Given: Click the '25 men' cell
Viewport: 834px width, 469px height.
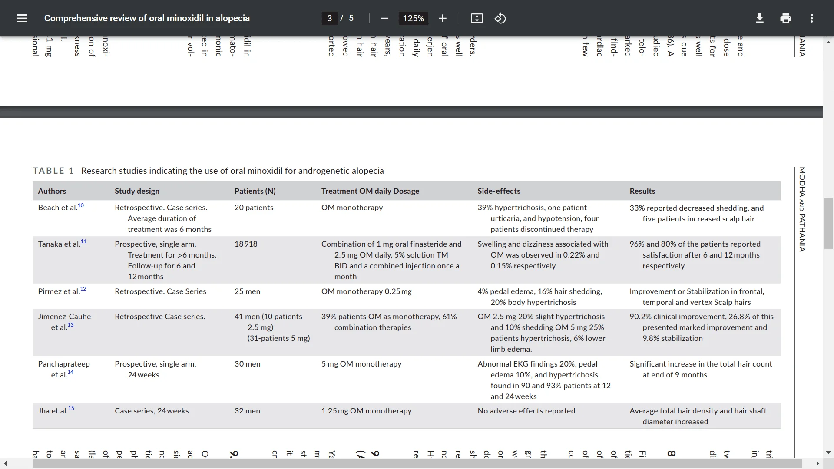Looking at the screenshot, I should click(x=247, y=291).
